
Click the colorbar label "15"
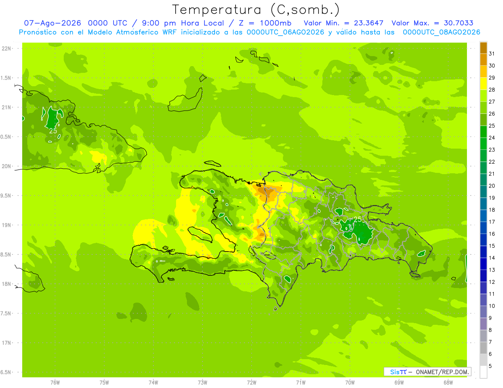(x=492, y=246)
